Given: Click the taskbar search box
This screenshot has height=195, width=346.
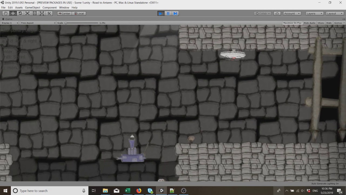Looking at the screenshot, I should click(x=49, y=191).
